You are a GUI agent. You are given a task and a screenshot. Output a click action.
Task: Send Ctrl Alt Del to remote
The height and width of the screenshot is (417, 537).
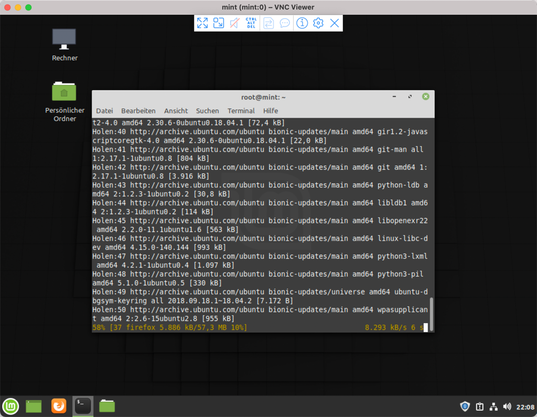[x=251, y=23]
